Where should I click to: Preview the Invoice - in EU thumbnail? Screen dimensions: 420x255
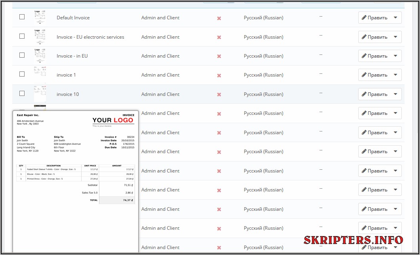[40, 56]
